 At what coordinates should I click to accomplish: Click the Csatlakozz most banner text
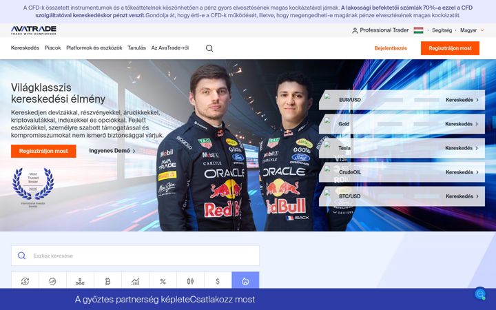point(223,299)
